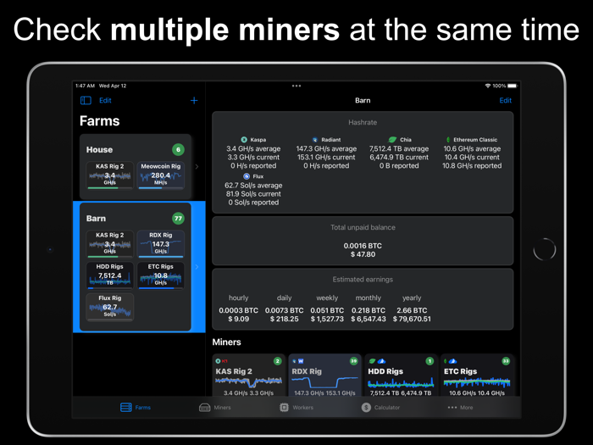This screenshot has height=445, width=593.
Task: Tap Edit at top right of Barn
Action: [505, 100]
